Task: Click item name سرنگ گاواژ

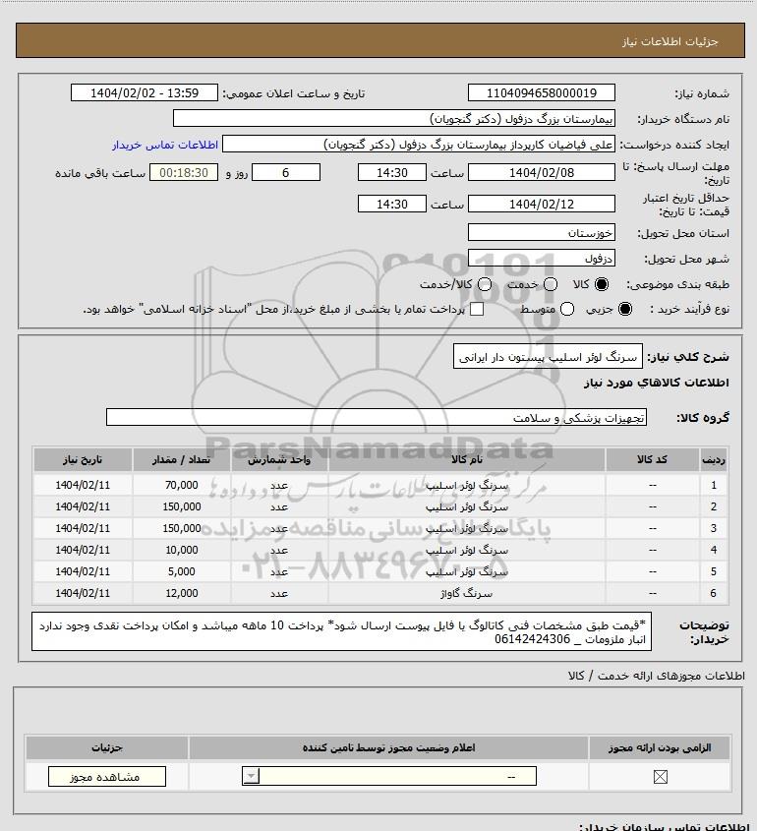Action: (467, 594)
